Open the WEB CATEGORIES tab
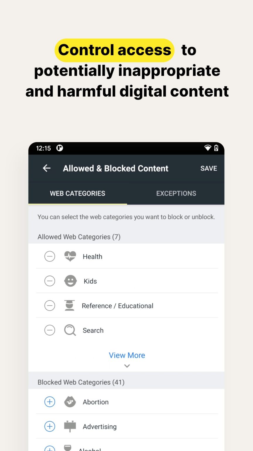Viewport: 253px width, 451px height. [77, 193]
